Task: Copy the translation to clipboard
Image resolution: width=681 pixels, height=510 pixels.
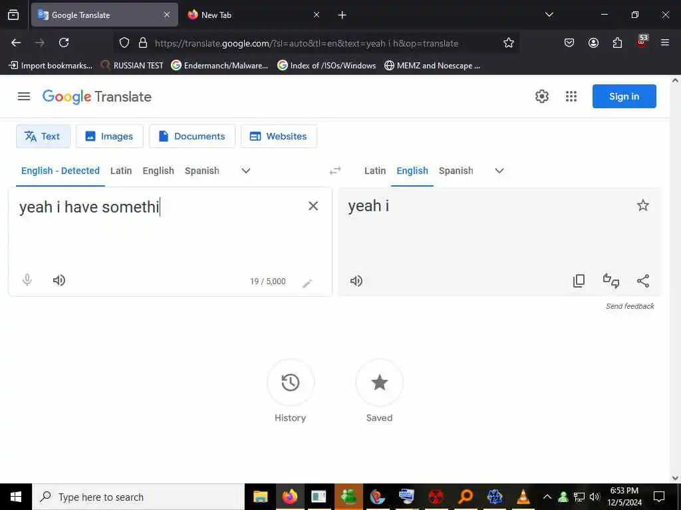Action: point(579,281)
